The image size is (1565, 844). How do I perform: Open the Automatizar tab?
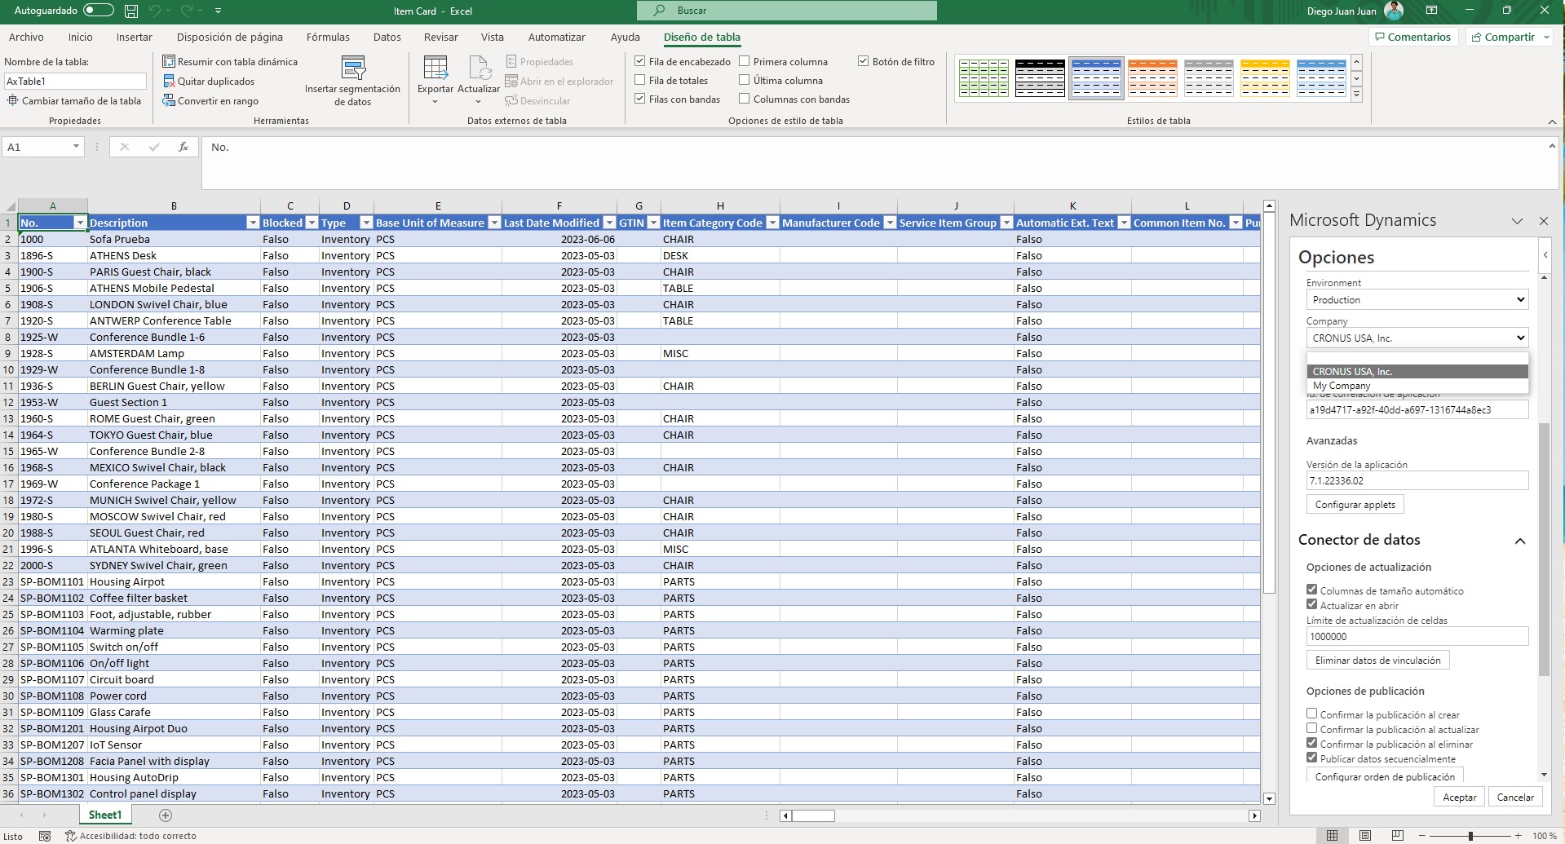click(x=557, y=37)
